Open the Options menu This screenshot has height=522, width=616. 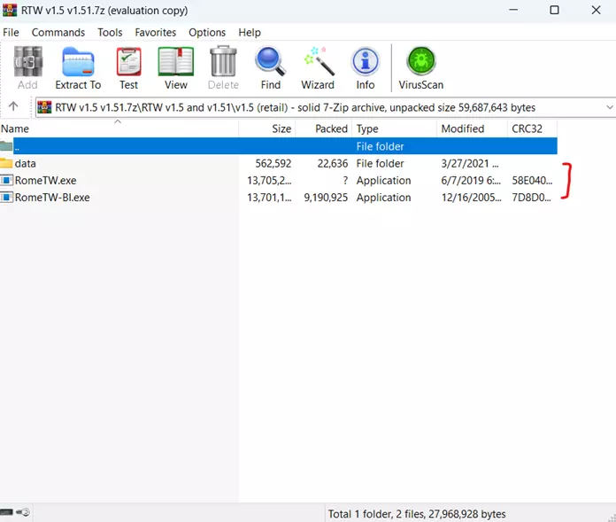tap(207, 32)
